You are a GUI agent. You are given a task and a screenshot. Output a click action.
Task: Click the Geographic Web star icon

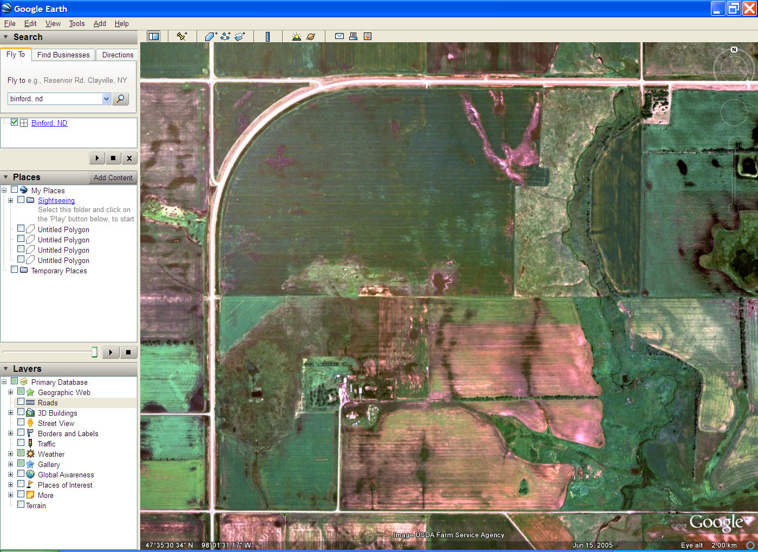tap(30, 392)
